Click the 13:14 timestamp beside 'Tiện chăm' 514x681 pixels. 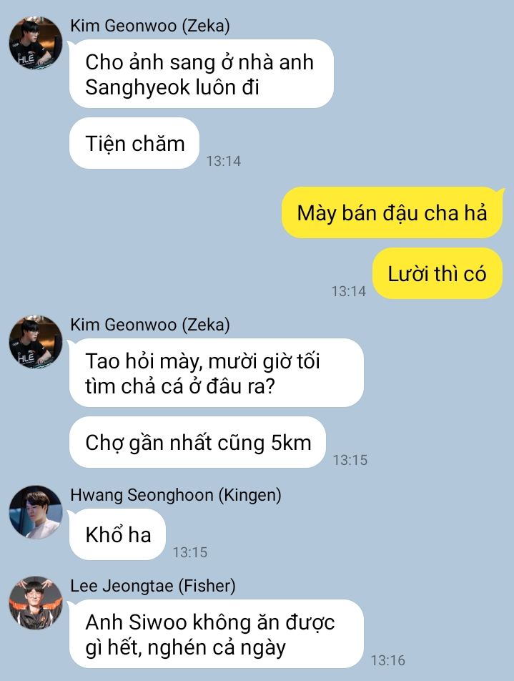[x=224, y=161]
